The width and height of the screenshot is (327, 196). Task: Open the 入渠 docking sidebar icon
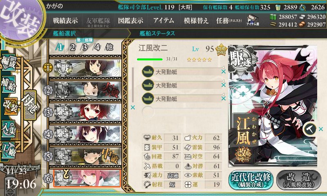8,129
